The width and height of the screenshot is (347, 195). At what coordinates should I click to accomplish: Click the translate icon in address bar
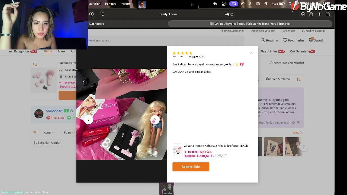(x=227, y=14)
